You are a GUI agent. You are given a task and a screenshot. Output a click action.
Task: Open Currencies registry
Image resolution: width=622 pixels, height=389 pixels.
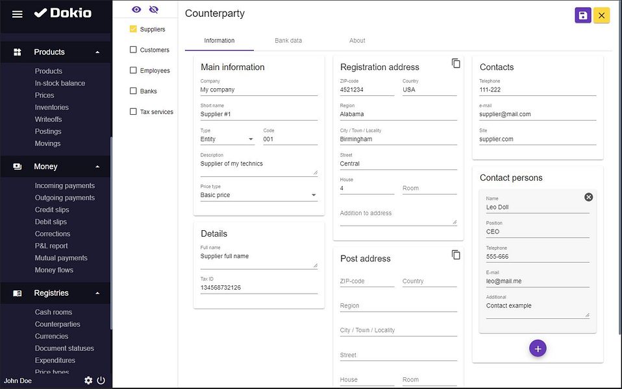[x=51, y=336]
